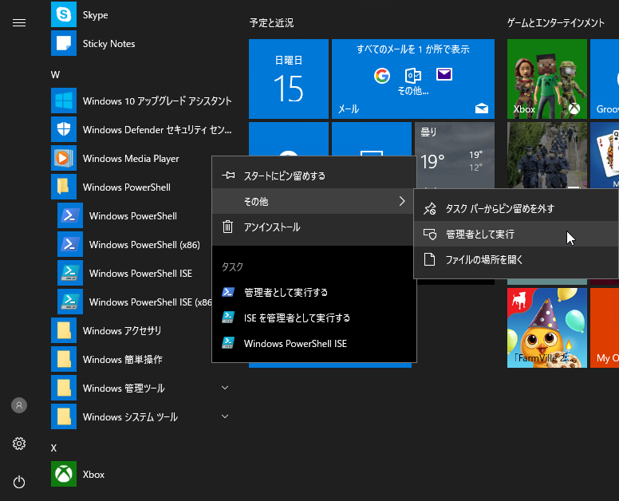Click the Windows 10 upgrade assistant icon
The height and width of the screenshot is (501, 619).
[64, 101]
